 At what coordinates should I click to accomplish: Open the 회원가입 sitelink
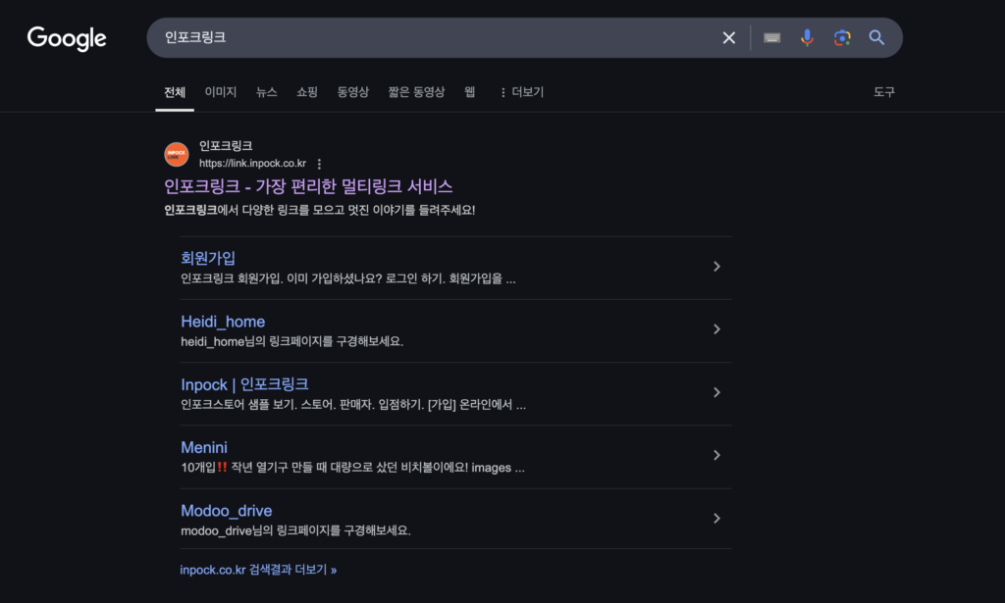click(208, 258)
